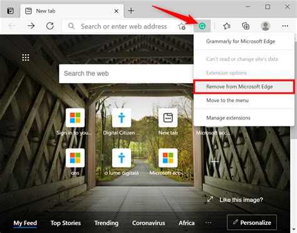The width and height of the screenshot is (297, 233).
Task: Switch to the Top Stories tab
Action: tap(66, 223)
